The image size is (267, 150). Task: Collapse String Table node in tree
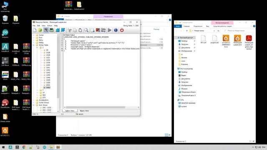pos(34,45)
